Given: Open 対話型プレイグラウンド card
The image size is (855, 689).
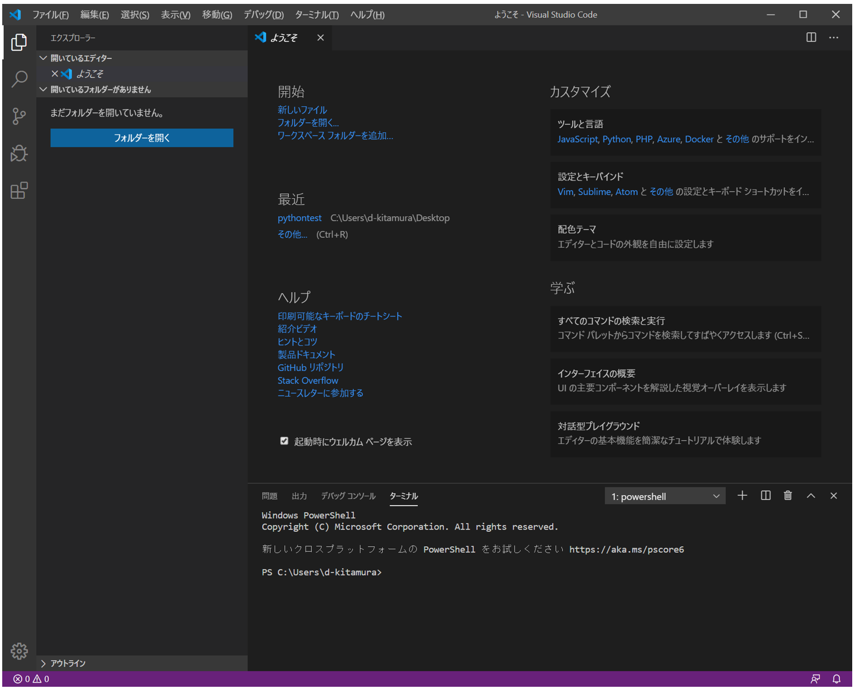Looking at the screenshot, I should pos(686,434).
